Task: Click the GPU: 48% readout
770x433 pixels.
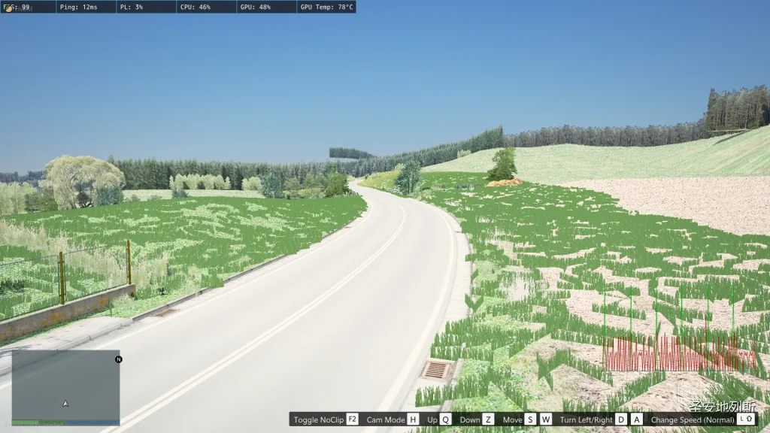Action: 255,7
